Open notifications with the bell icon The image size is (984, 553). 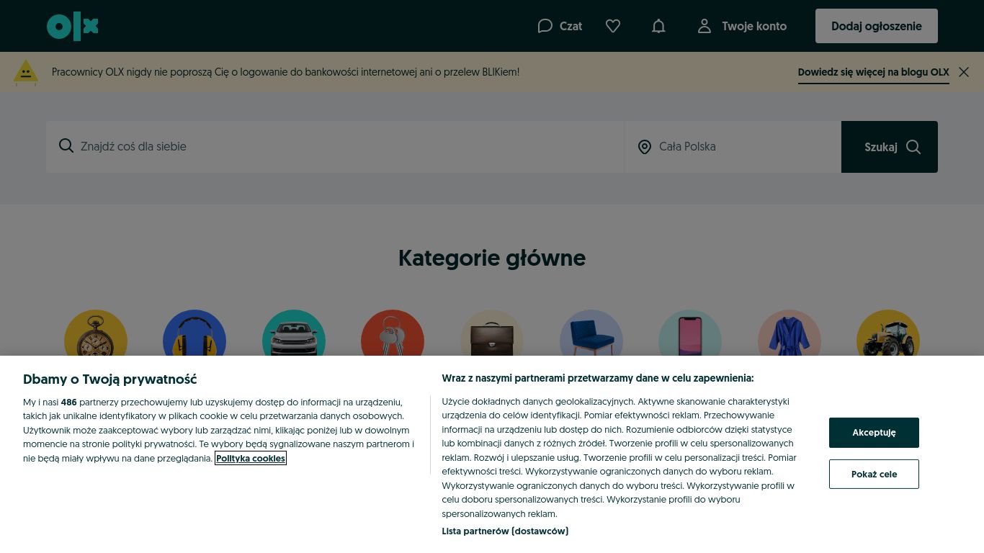click(x=658, y=26)
